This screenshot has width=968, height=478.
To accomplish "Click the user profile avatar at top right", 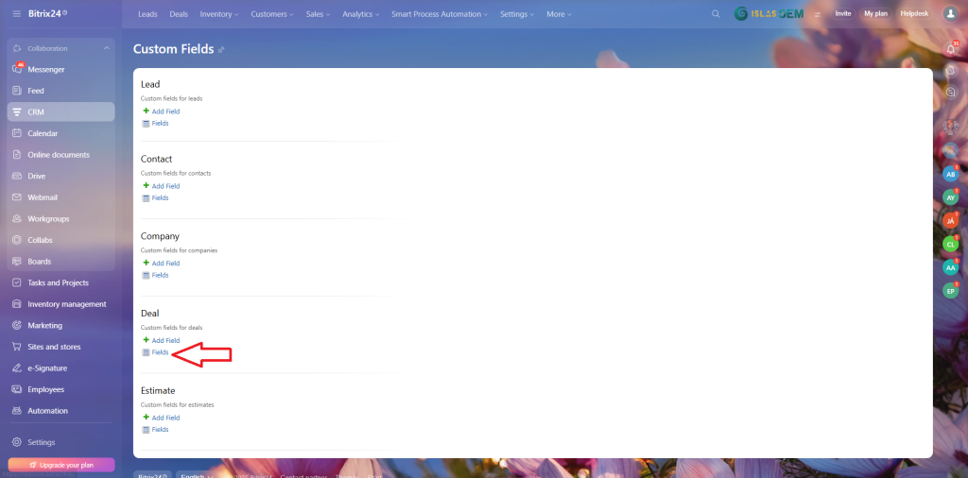I will coord(950,14).
